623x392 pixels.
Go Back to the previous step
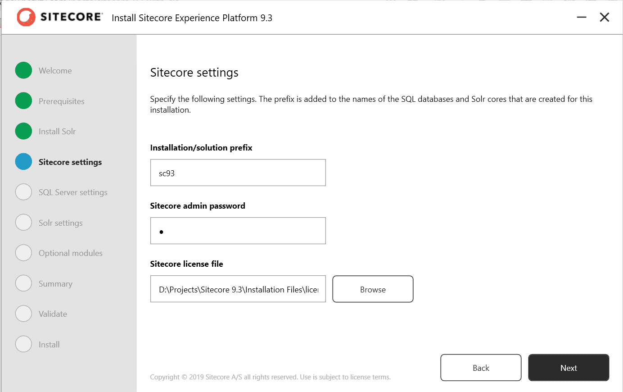click(481, 368)
